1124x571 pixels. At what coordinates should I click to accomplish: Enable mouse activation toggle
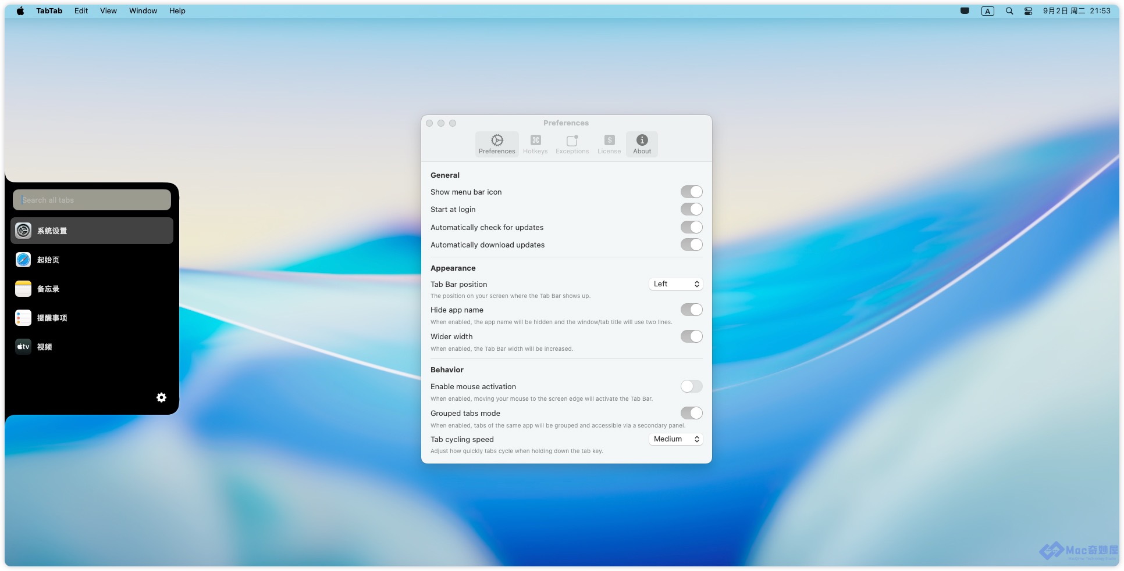(x=691, y=386)
